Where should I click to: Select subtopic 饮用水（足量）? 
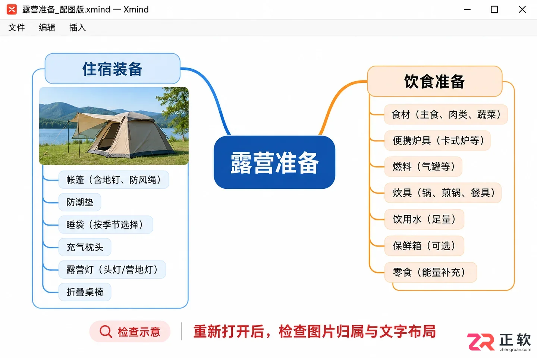[424, 219]
